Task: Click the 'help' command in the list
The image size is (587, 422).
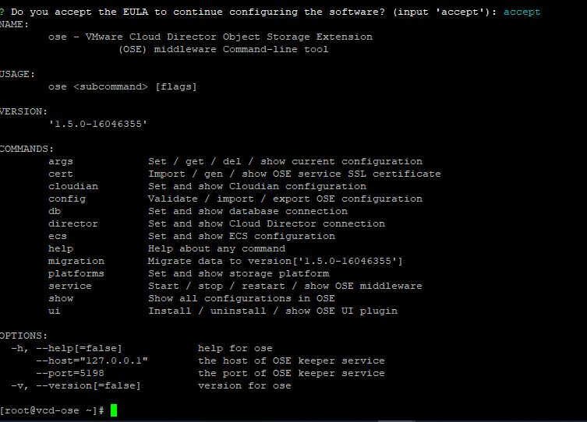Action: click(x=60, y=248)
